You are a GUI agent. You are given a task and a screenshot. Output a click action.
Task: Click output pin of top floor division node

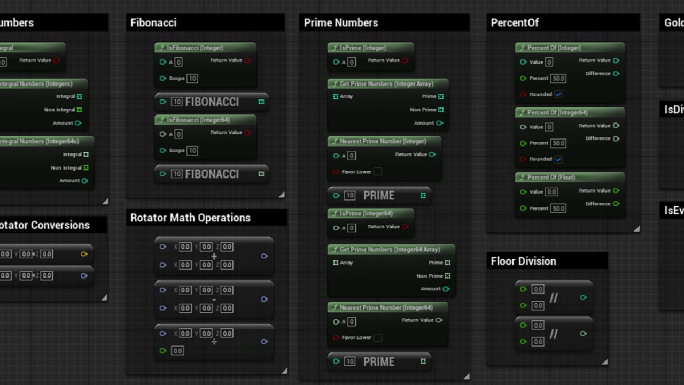tap(584, 297)
